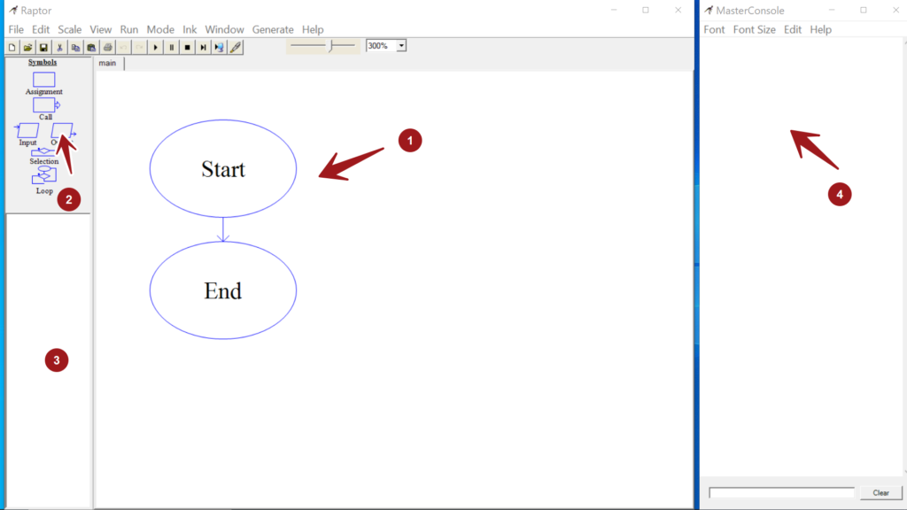Viewport: 907px width, 510px height.
Task: Pause flowchart execution
Action: [171, 47]
